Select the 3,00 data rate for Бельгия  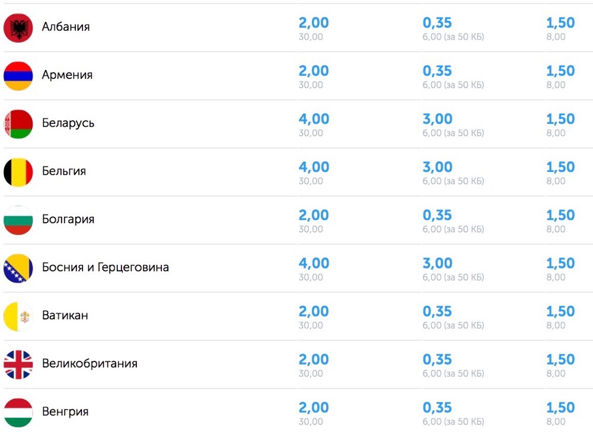point(438,167)
